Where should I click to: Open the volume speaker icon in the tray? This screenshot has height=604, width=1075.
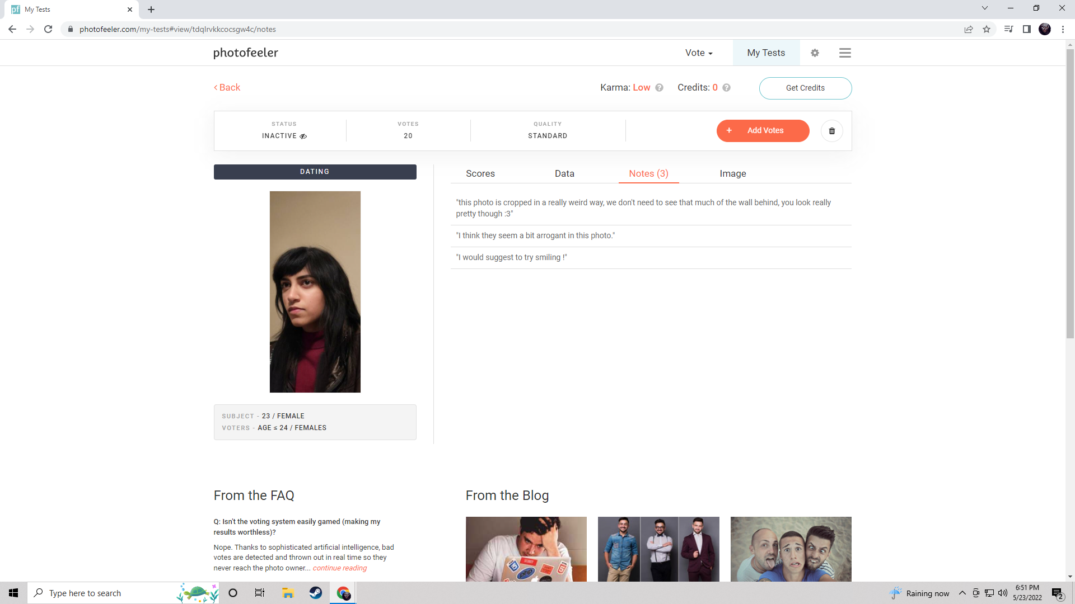[1003, 593]
